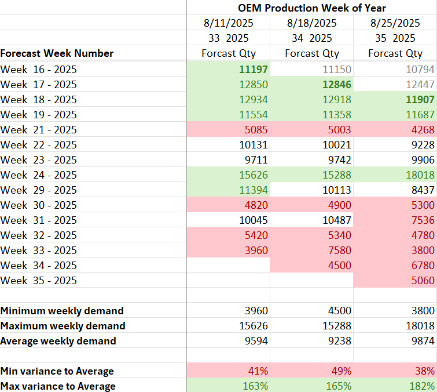This screenshot has width=437, height=392.
Task: Click the Max variance to Average label
Action: coord(58,386)
